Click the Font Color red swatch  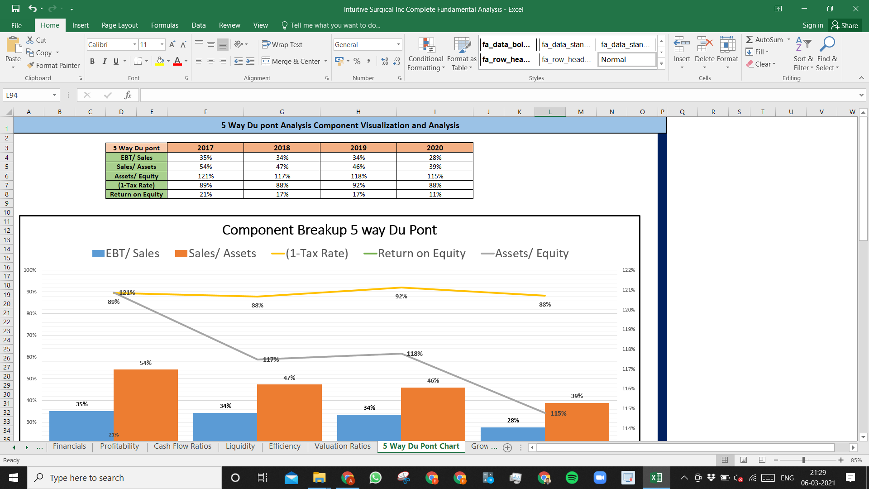177,61
